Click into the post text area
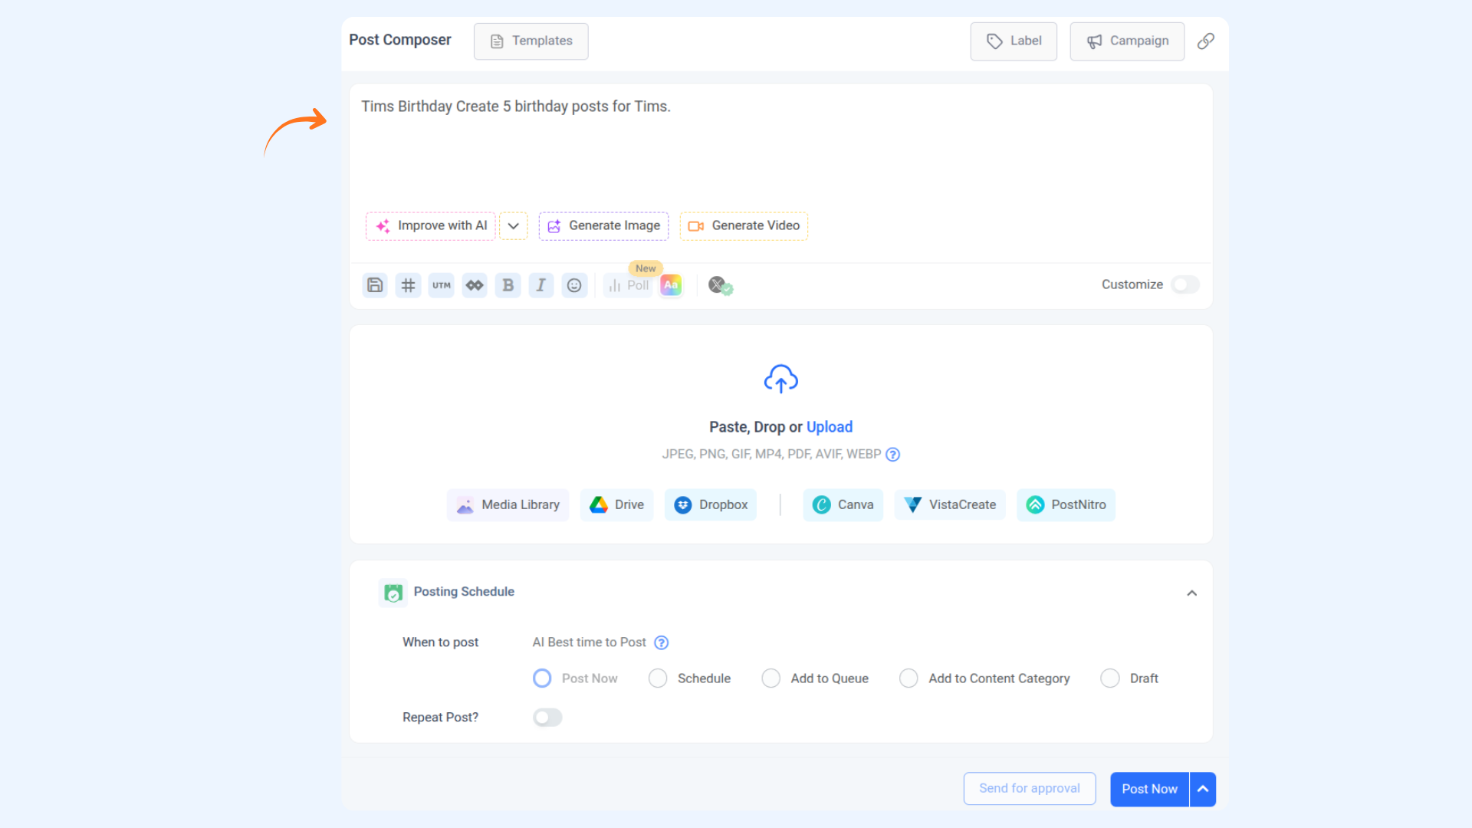The image size is (1472, 828). (x=781, y=146)
